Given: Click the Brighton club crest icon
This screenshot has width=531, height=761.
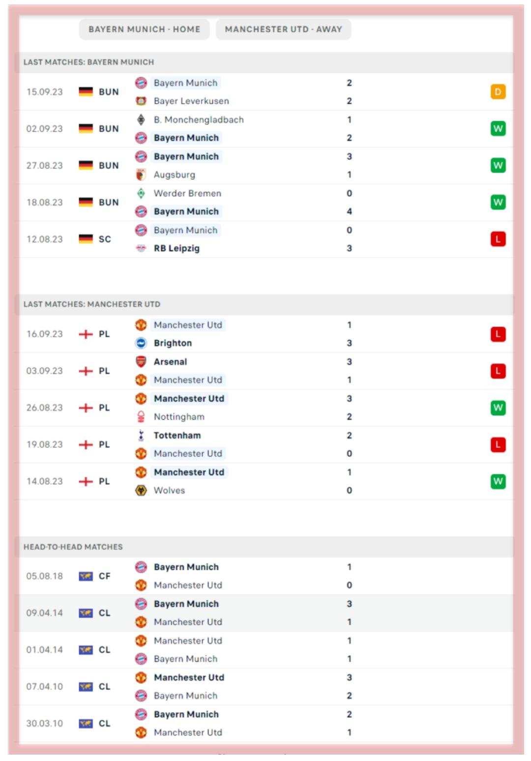Looking at the screenshot, I should (141, 343).
